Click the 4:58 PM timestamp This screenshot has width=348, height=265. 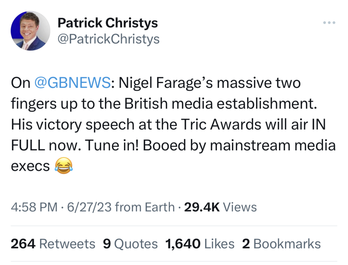(x=34, y=207)
